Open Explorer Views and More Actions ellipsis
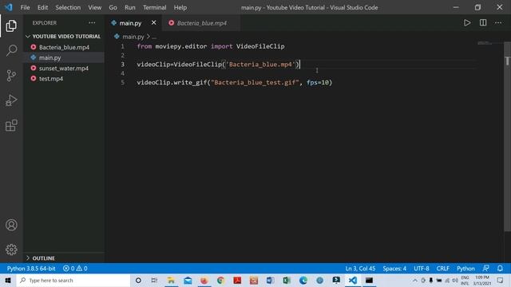 pos(93,23)
